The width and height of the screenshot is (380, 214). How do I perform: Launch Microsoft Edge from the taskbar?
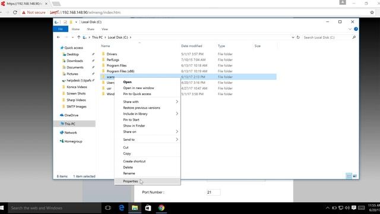121,208
